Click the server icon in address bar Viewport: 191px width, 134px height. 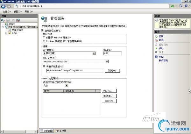(x=17, y=6)
